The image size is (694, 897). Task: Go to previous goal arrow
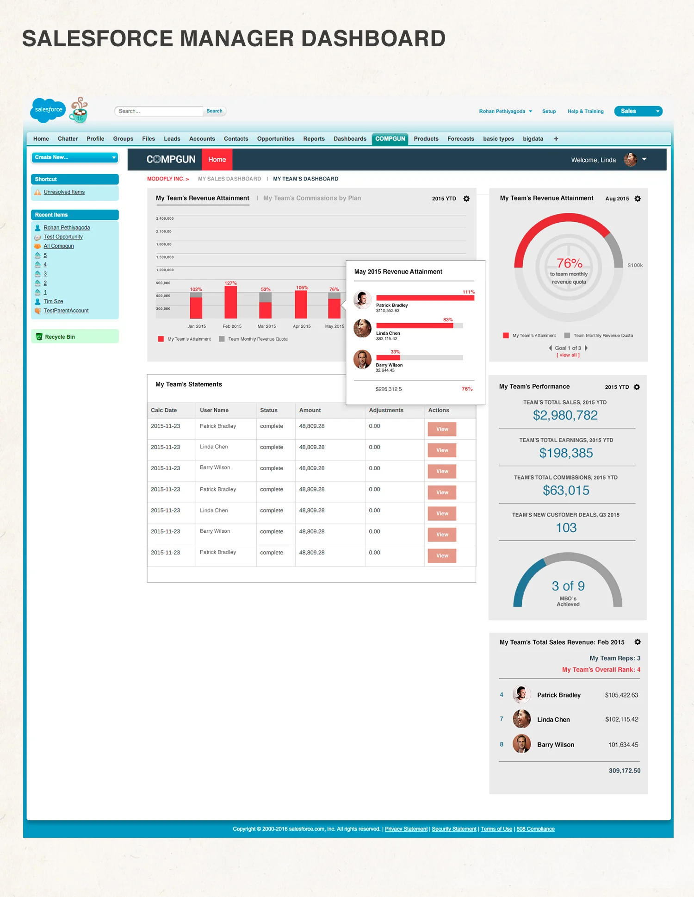coord(550,348)
